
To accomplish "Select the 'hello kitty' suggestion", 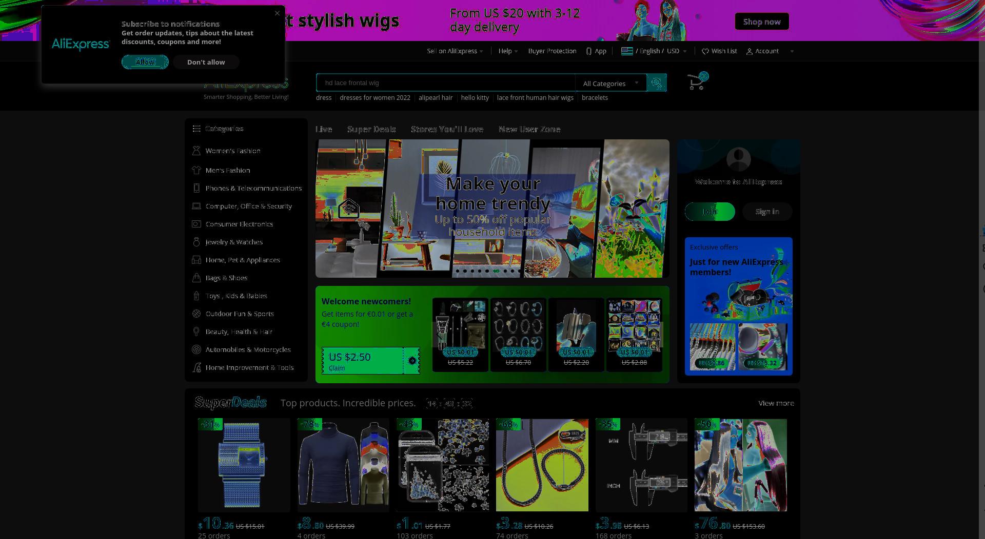I will click(x=475, y=98).
